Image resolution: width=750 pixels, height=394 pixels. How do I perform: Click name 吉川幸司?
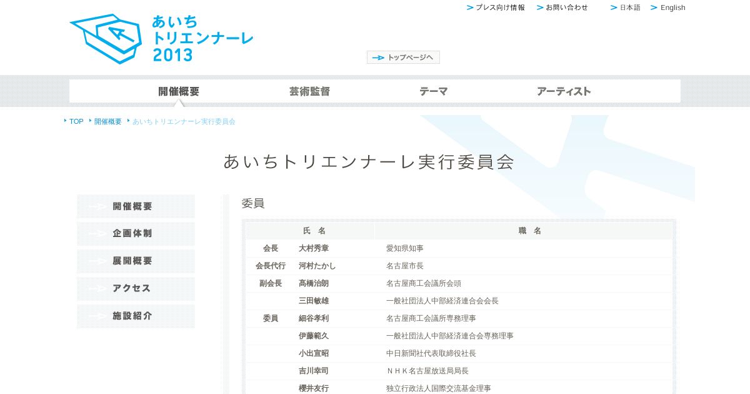point(314,371)
